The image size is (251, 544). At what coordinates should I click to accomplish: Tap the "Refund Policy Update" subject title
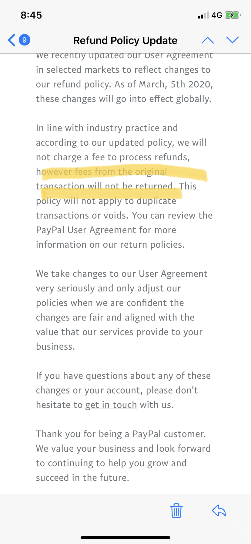click(125, 40)
